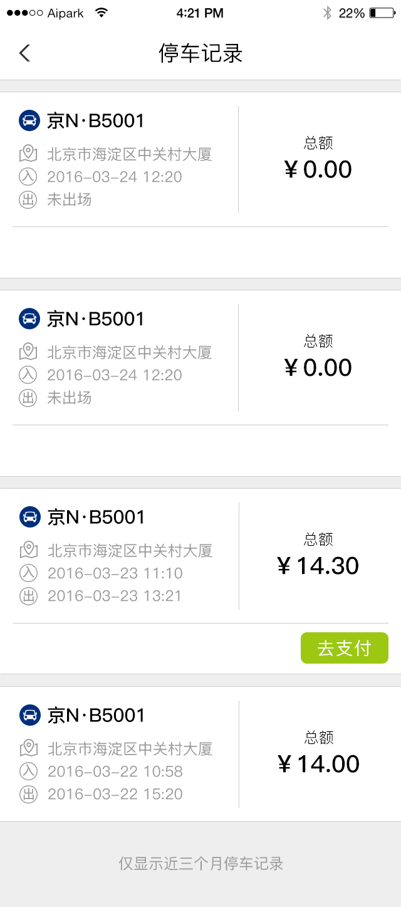Tap the 去支付 payment button
The image size is (401, 907).
pos(344,648)
